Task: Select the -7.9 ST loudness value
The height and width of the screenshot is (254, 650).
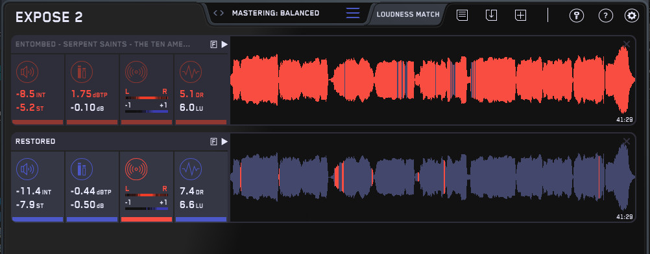Action: (29, 205)
